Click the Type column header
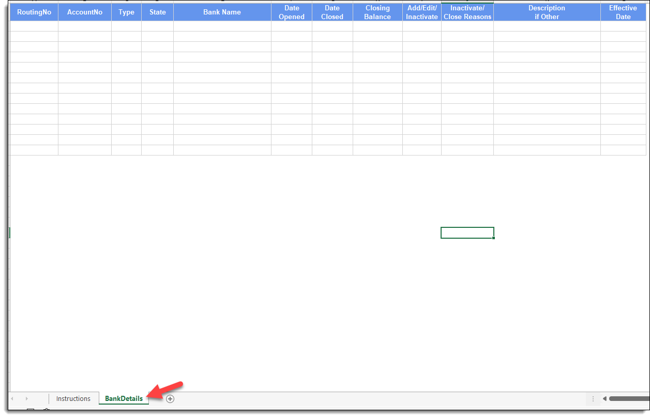 (126, 12)
